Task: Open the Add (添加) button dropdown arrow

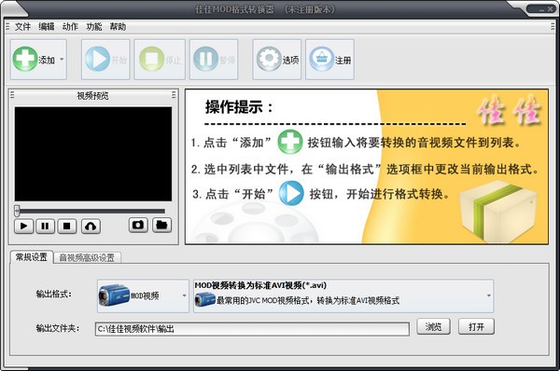Action: [62, 60]
